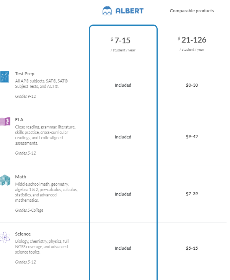
Task: Click Albert's $7-15 price
Action: click(x=121, y=41)
